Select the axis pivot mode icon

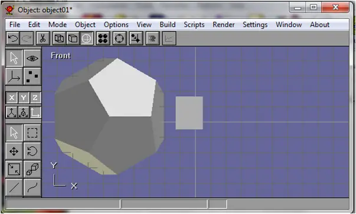14,77
